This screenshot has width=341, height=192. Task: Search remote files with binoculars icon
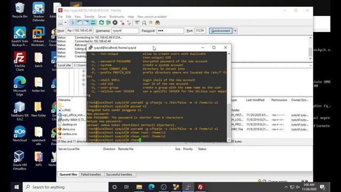[x=158, y=22]
